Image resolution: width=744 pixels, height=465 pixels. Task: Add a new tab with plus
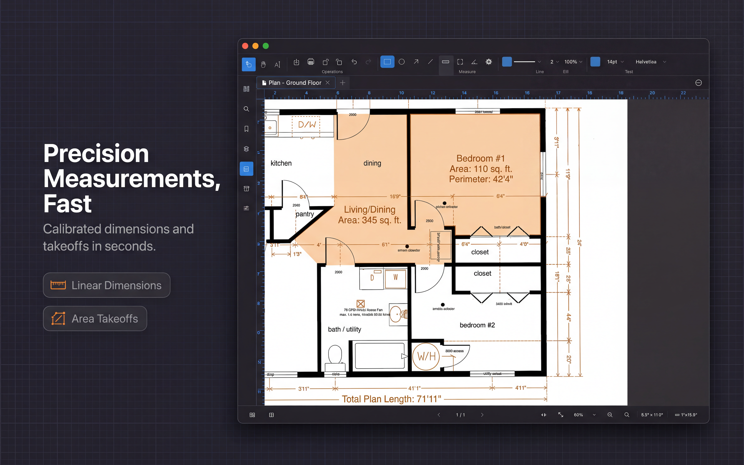coord(343,83)
